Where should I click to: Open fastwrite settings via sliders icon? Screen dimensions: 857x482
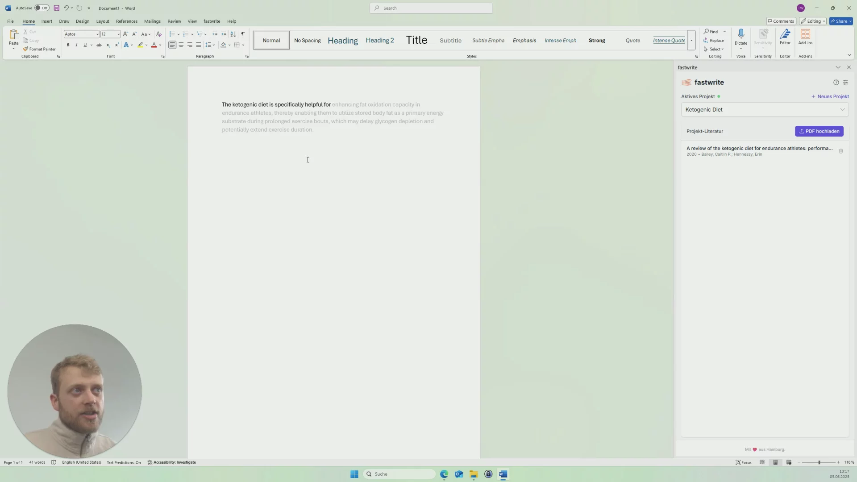(846, 83)
